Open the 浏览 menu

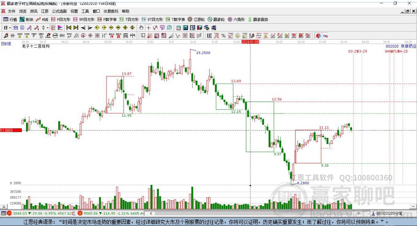(23, 11)
